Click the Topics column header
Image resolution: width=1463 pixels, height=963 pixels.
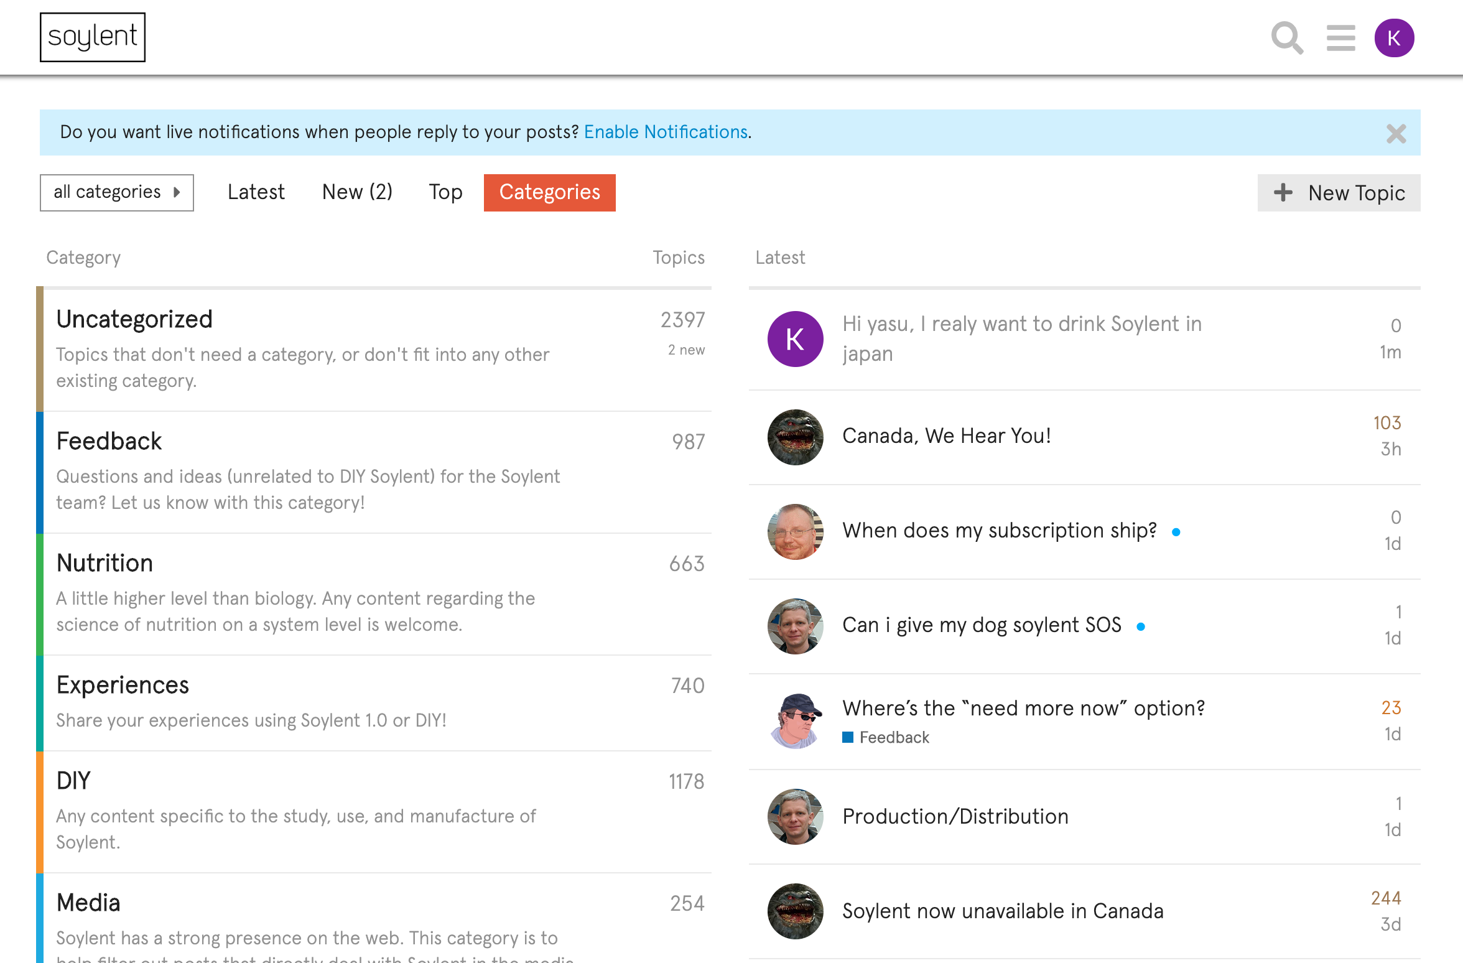(x=679, y=258)
